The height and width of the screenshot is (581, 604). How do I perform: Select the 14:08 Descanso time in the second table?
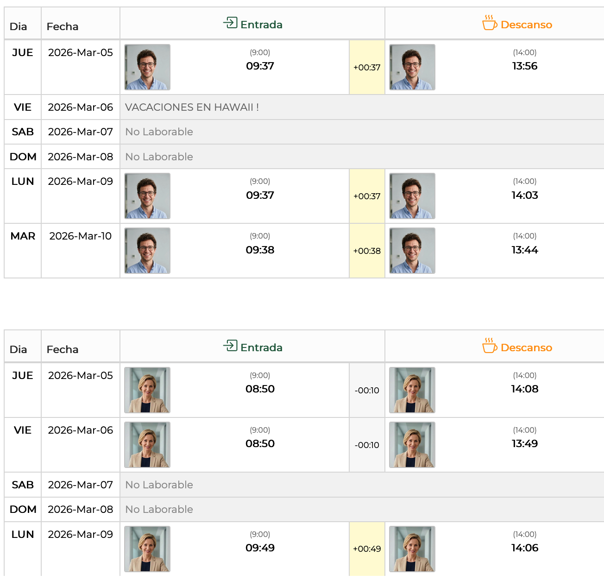[x=524, y=389]
